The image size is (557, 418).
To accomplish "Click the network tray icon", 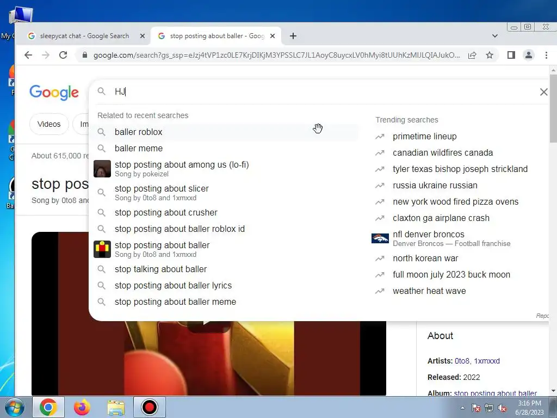I will tap(489, 408).
